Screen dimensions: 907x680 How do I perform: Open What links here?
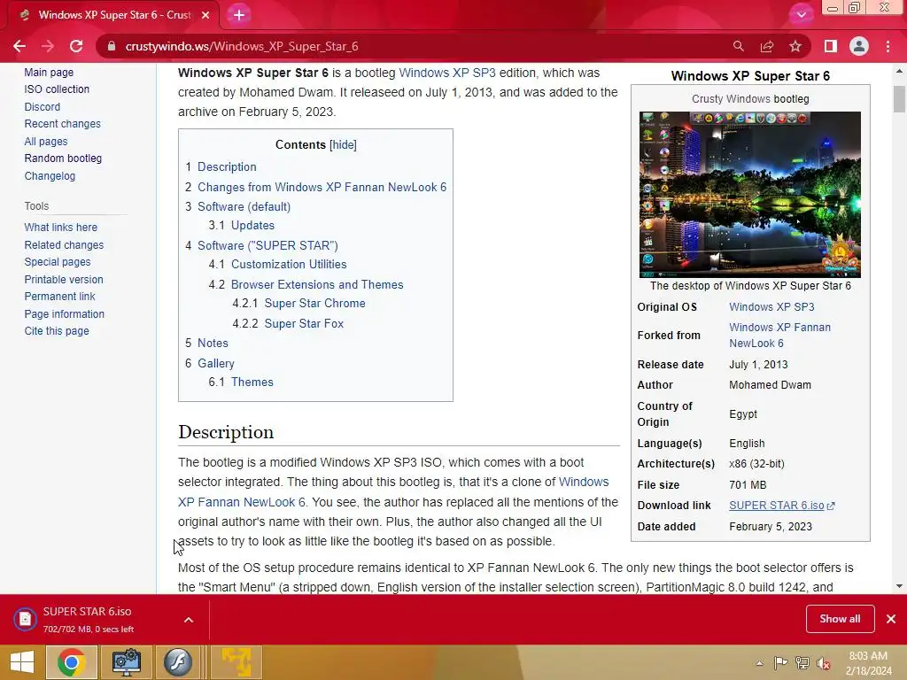61,228
